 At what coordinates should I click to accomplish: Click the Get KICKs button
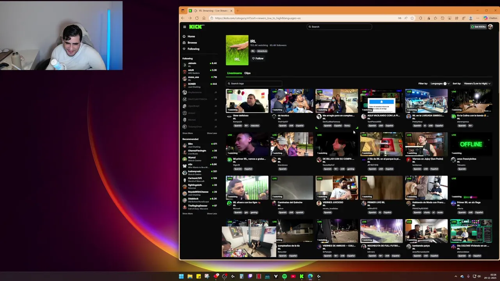[x=478, y=27]
